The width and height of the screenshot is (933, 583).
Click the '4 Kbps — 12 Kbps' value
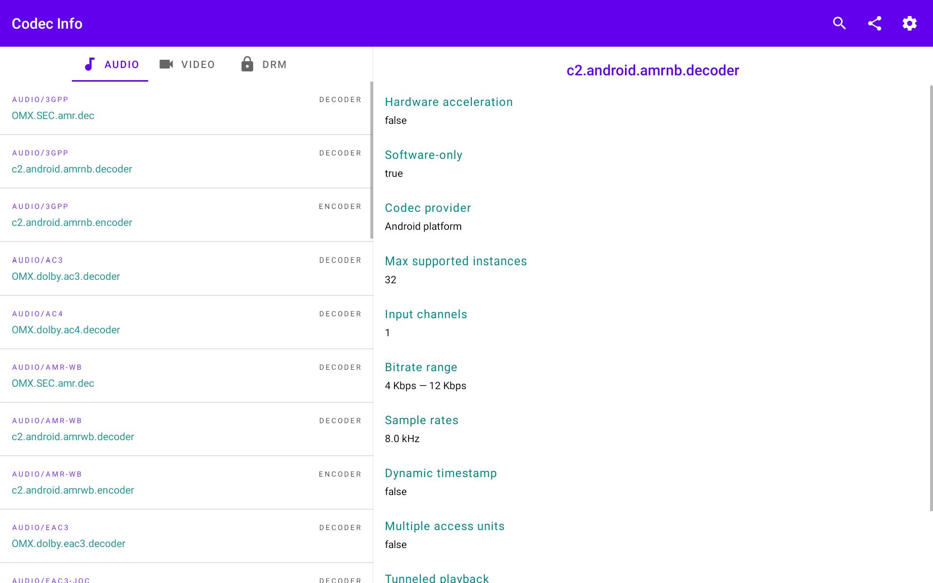[426, 386]
